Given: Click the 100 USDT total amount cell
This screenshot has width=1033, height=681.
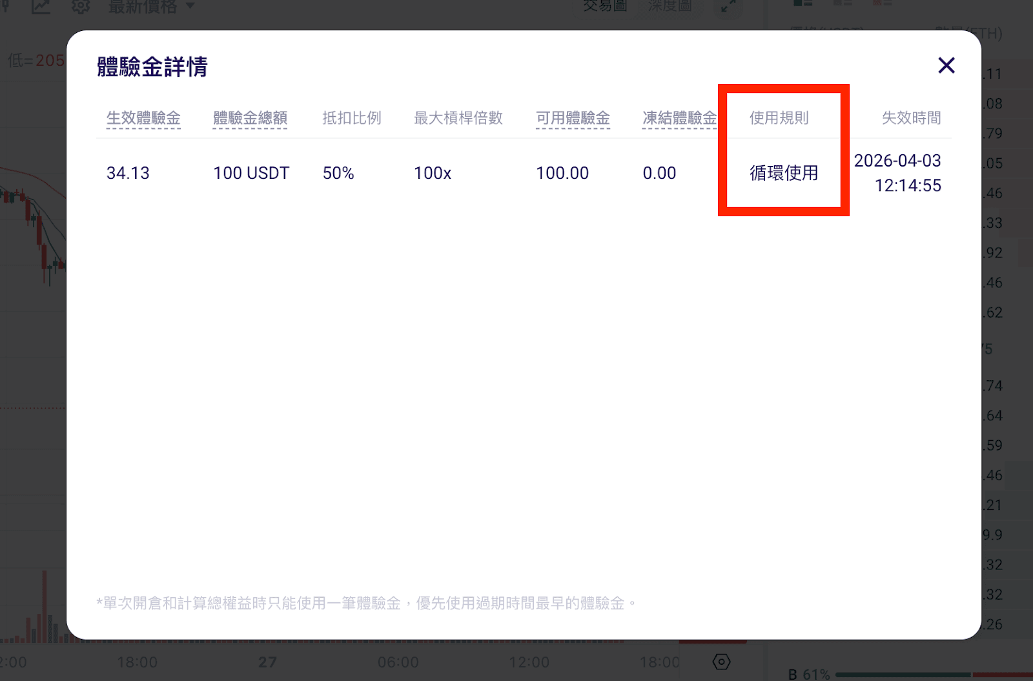Looking at the screenshot, I should pyautogui.click(x=251, y=173).
